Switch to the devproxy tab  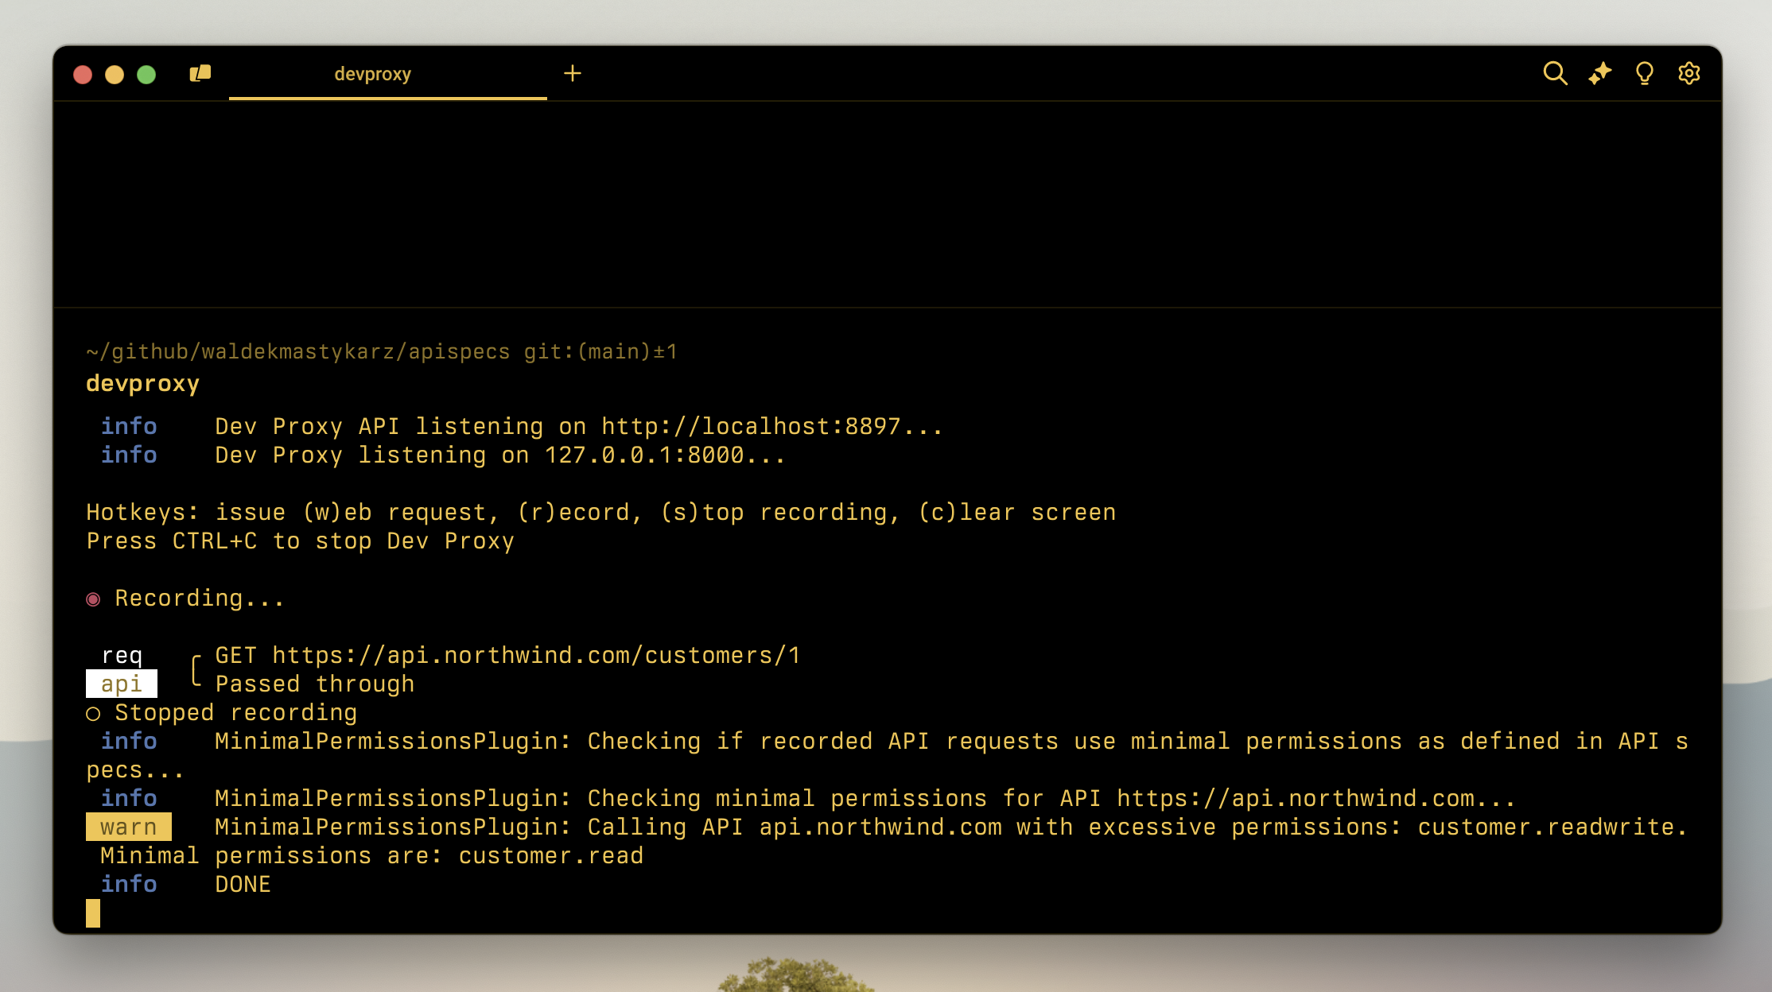[372, 73]
